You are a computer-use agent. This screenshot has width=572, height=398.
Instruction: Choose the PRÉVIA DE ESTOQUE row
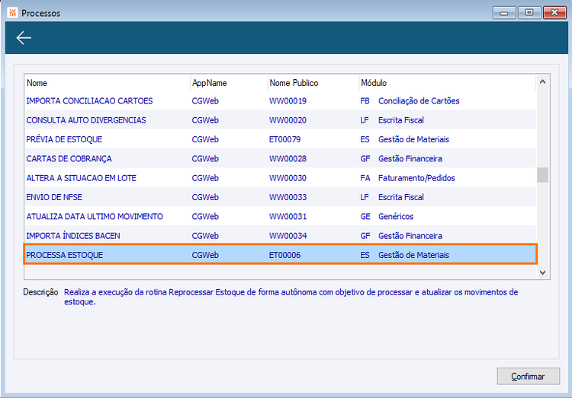280,139
